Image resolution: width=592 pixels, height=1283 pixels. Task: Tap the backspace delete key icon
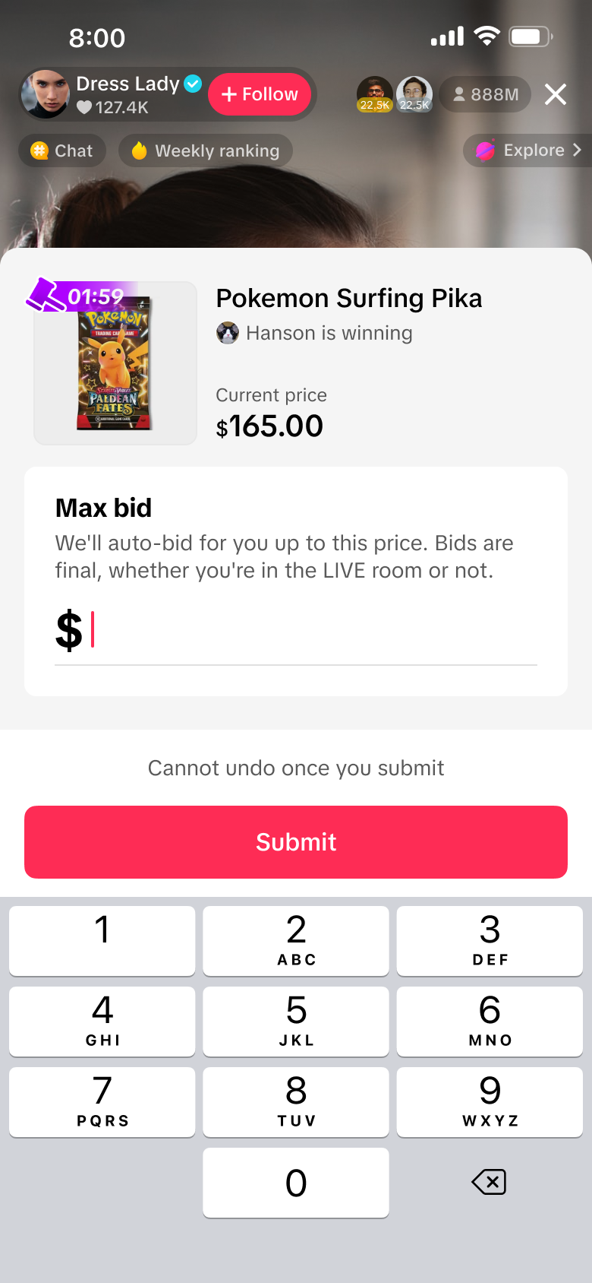489,1182
